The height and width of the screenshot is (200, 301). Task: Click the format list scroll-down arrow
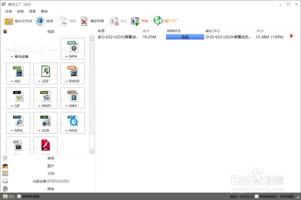[x=92, y=152]
